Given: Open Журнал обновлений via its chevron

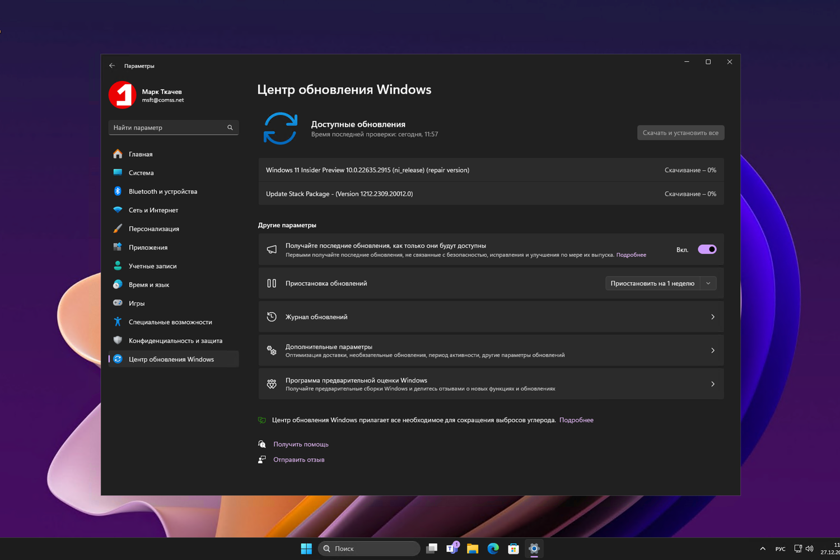Looking at the screenshot, I should [x=713, y=317].
